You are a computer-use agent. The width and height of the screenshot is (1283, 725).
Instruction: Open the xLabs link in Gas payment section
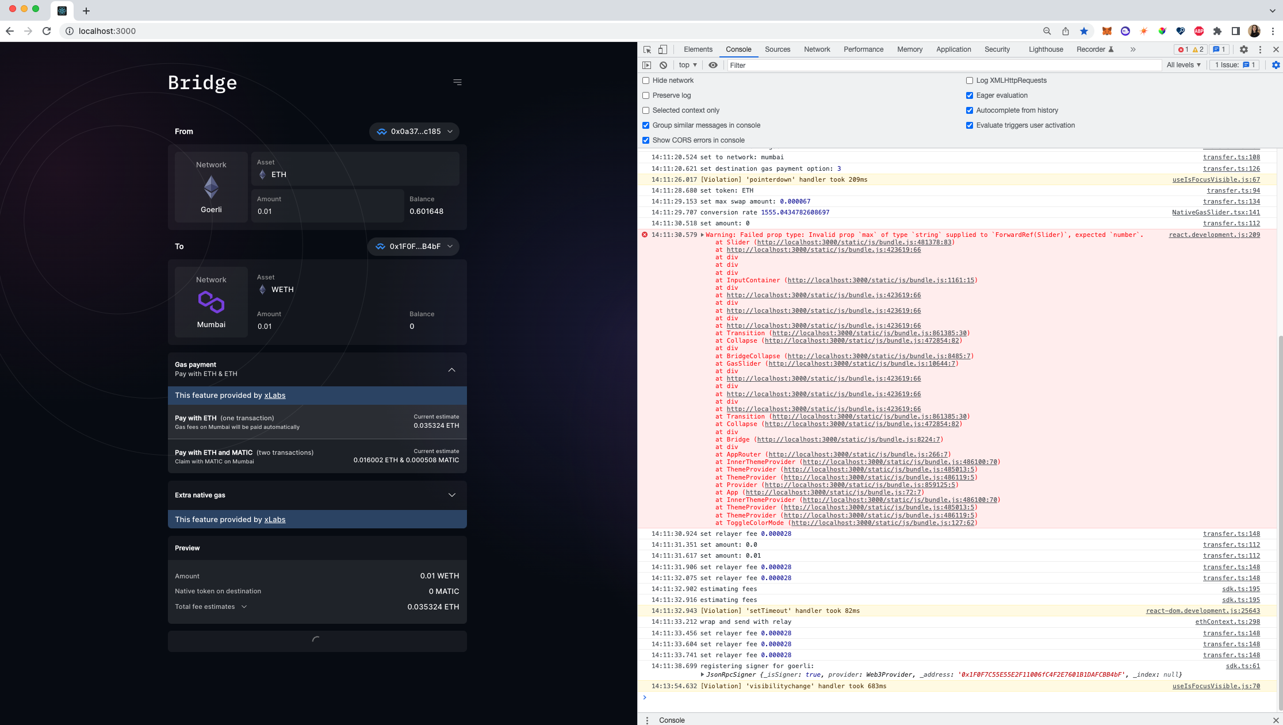coord(275,395)
